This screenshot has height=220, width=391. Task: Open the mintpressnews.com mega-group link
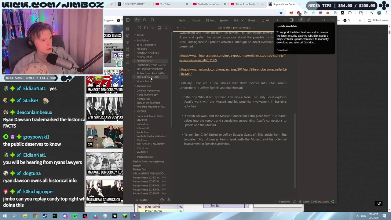click(233, 58)
